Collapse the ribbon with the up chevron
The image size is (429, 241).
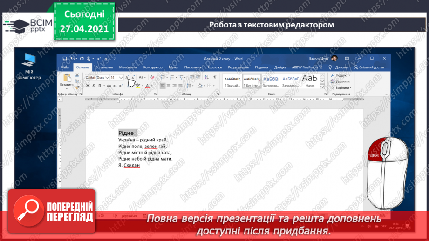point(387,94)
